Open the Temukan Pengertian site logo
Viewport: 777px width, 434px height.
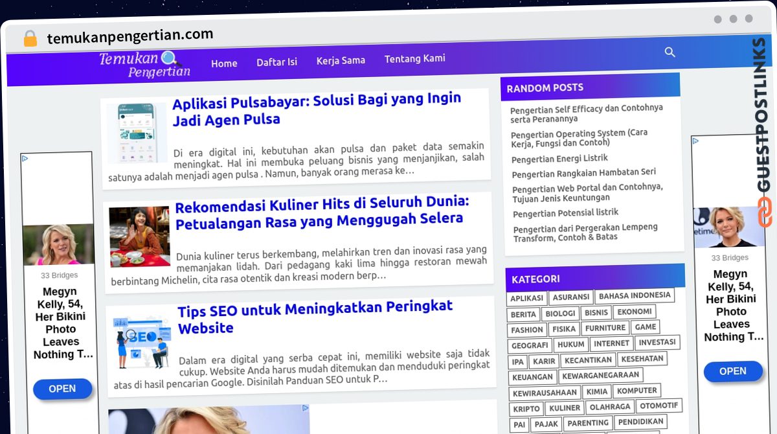pos(145,65)
